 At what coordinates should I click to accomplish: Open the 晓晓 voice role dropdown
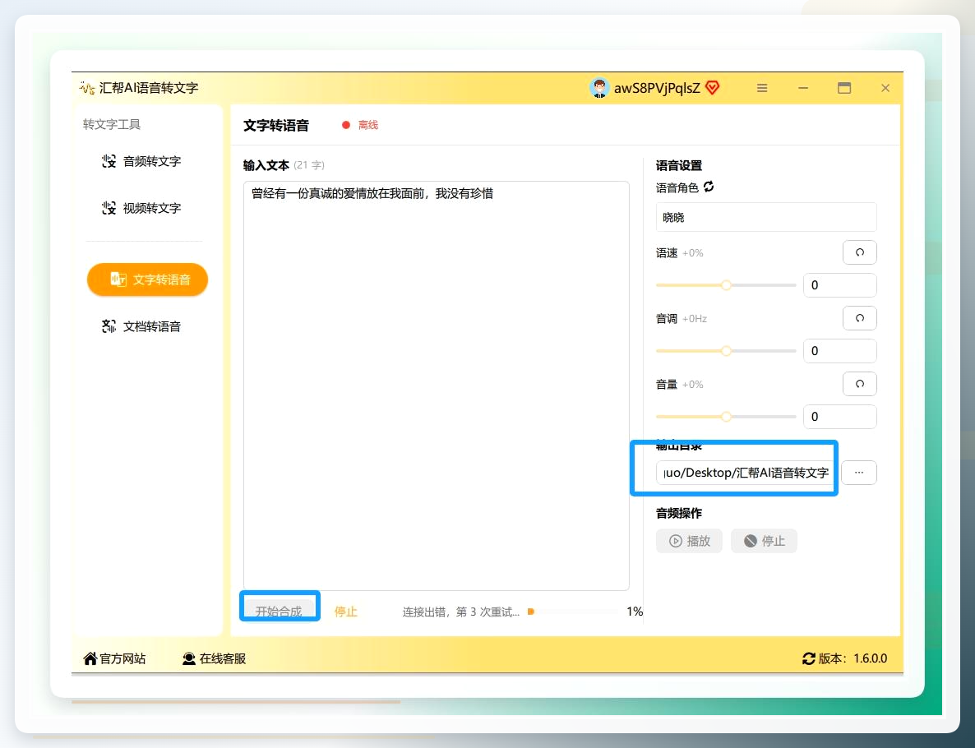(x=766, y=218)
